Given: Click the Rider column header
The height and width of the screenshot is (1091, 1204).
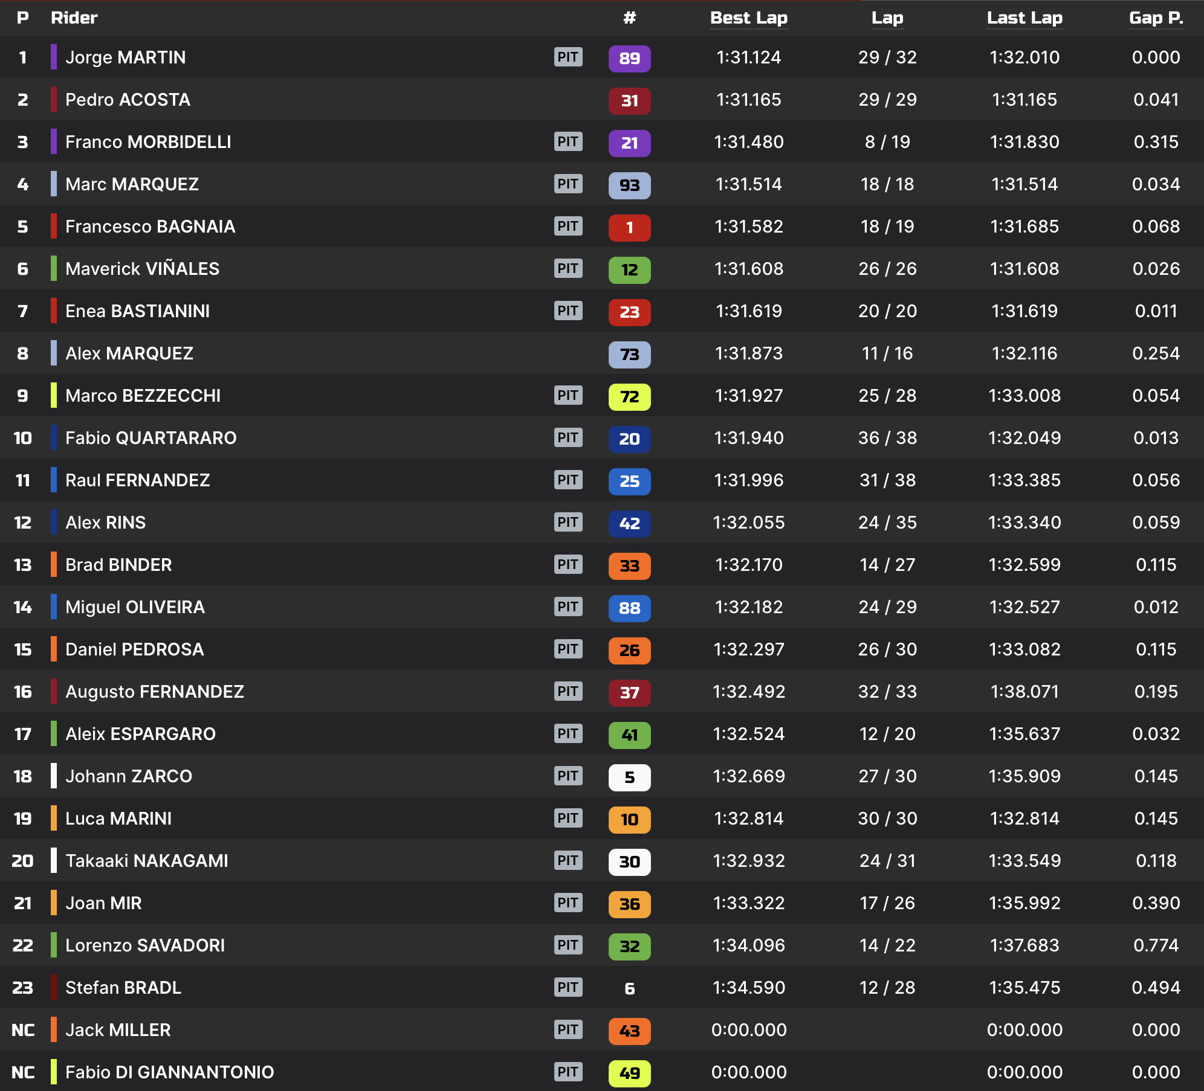Looking at the screenshot, I should (74, 18).
